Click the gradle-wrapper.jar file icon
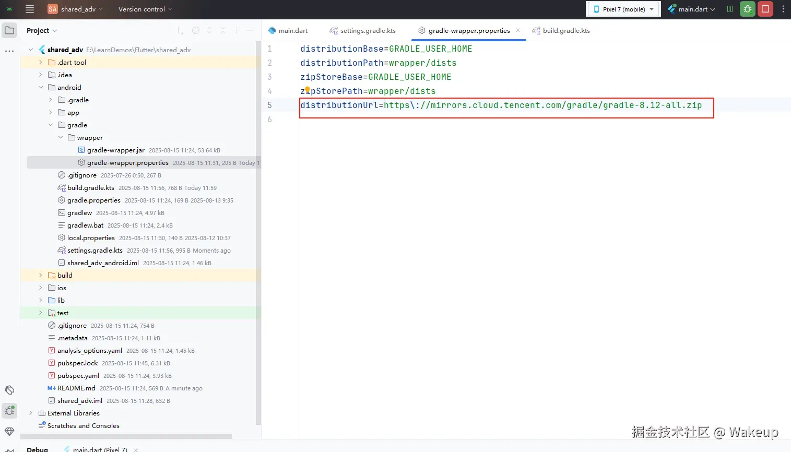The width and height of the screenshot is (791, 452). click(x=81, y=150)
